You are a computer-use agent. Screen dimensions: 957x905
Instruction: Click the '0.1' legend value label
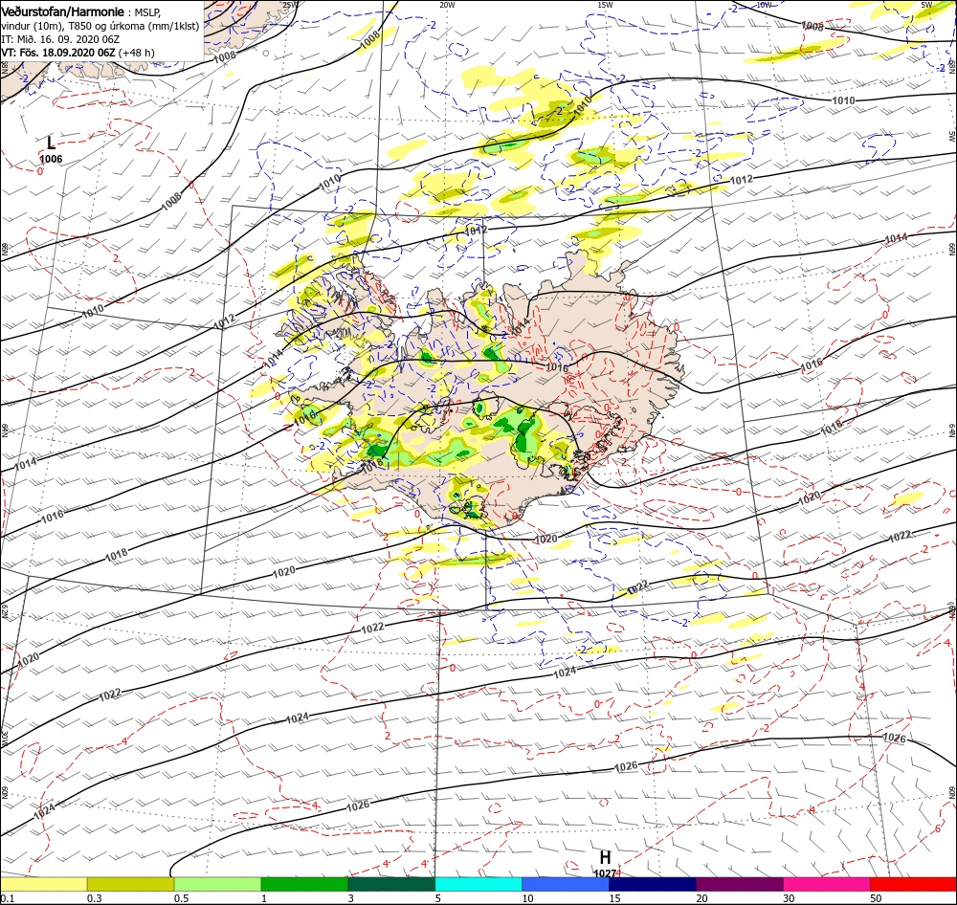coord(8,898)
